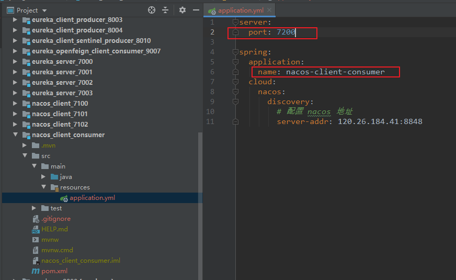Collapse the nacos_client_consumer module
The width and height of the screenshot is (456, 280).
[x=15, y=135]
